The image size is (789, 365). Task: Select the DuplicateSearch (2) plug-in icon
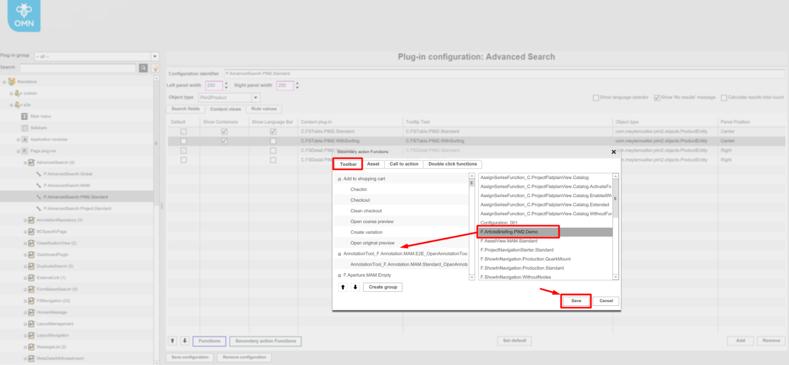(32, 266)
